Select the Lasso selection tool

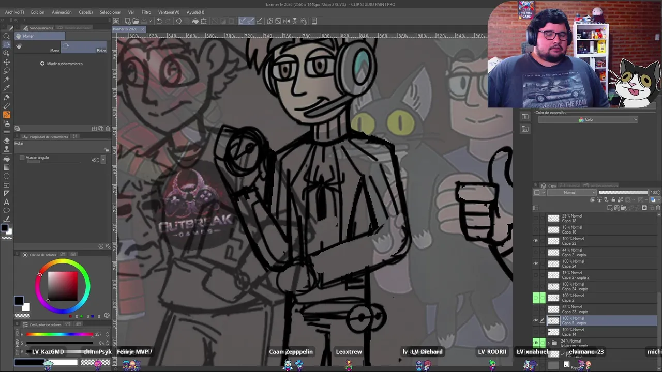tap(7, 71)
